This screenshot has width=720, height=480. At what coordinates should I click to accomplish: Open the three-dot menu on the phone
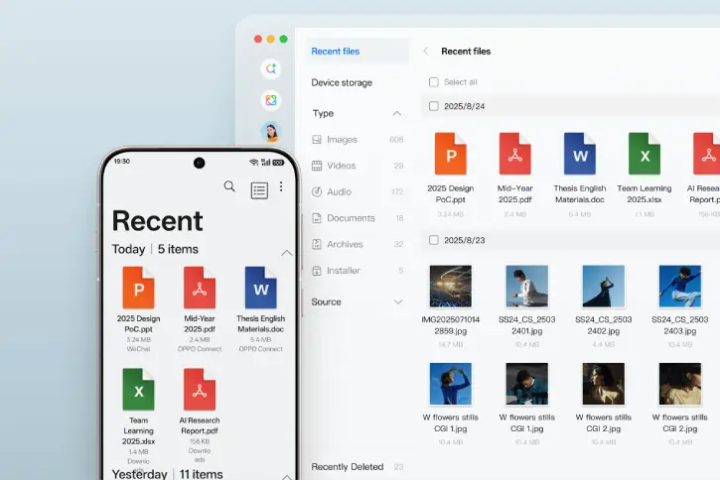tap(281, 186)
